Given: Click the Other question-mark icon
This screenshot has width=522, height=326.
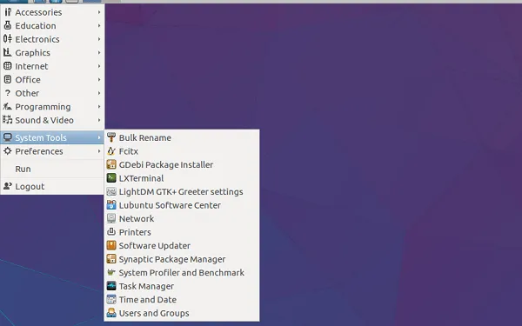Looking at the screenshot, I should pos(8,93).
